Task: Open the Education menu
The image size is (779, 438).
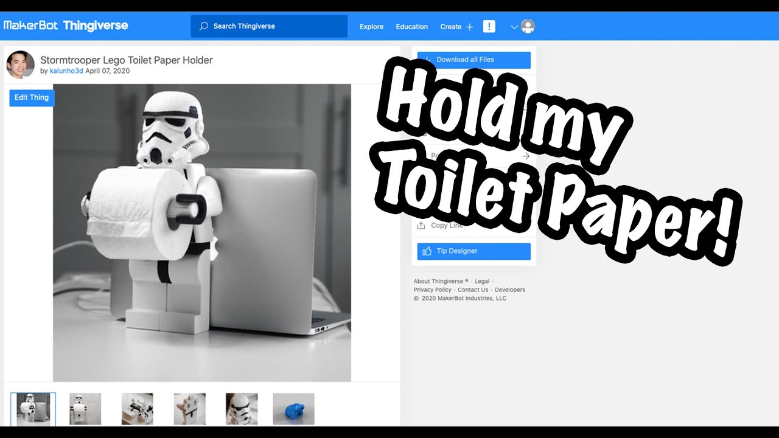Action: tap(412, 27)
